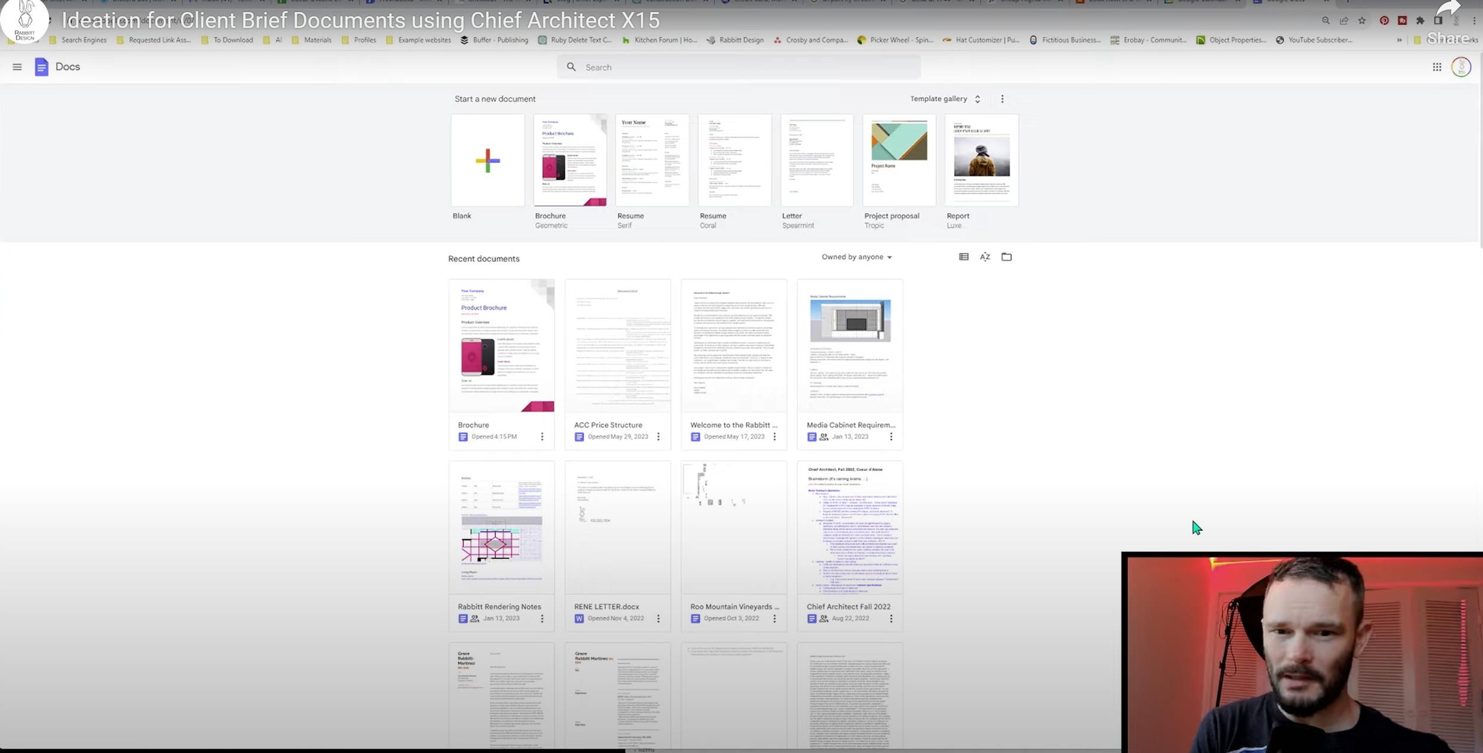Image resolution: width=1483 pixels, height=753 pixels.
Task: Open more options for Chief Architect Fall 2022
Action: click(890, 619)
